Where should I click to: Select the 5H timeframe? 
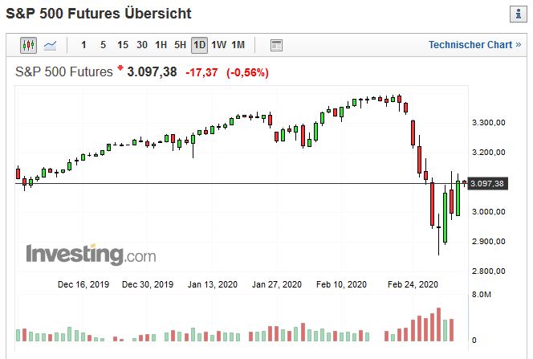pos(181,45)
